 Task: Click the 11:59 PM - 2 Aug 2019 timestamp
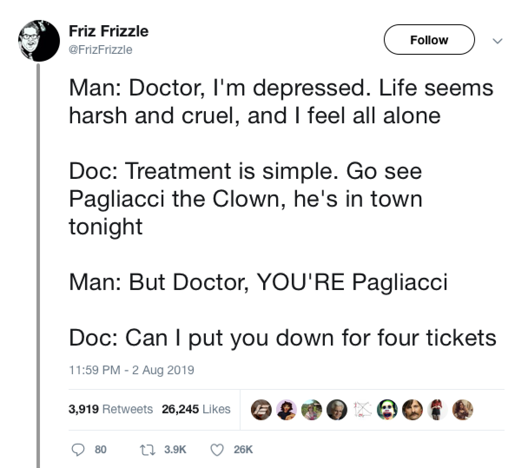[132, 370]
